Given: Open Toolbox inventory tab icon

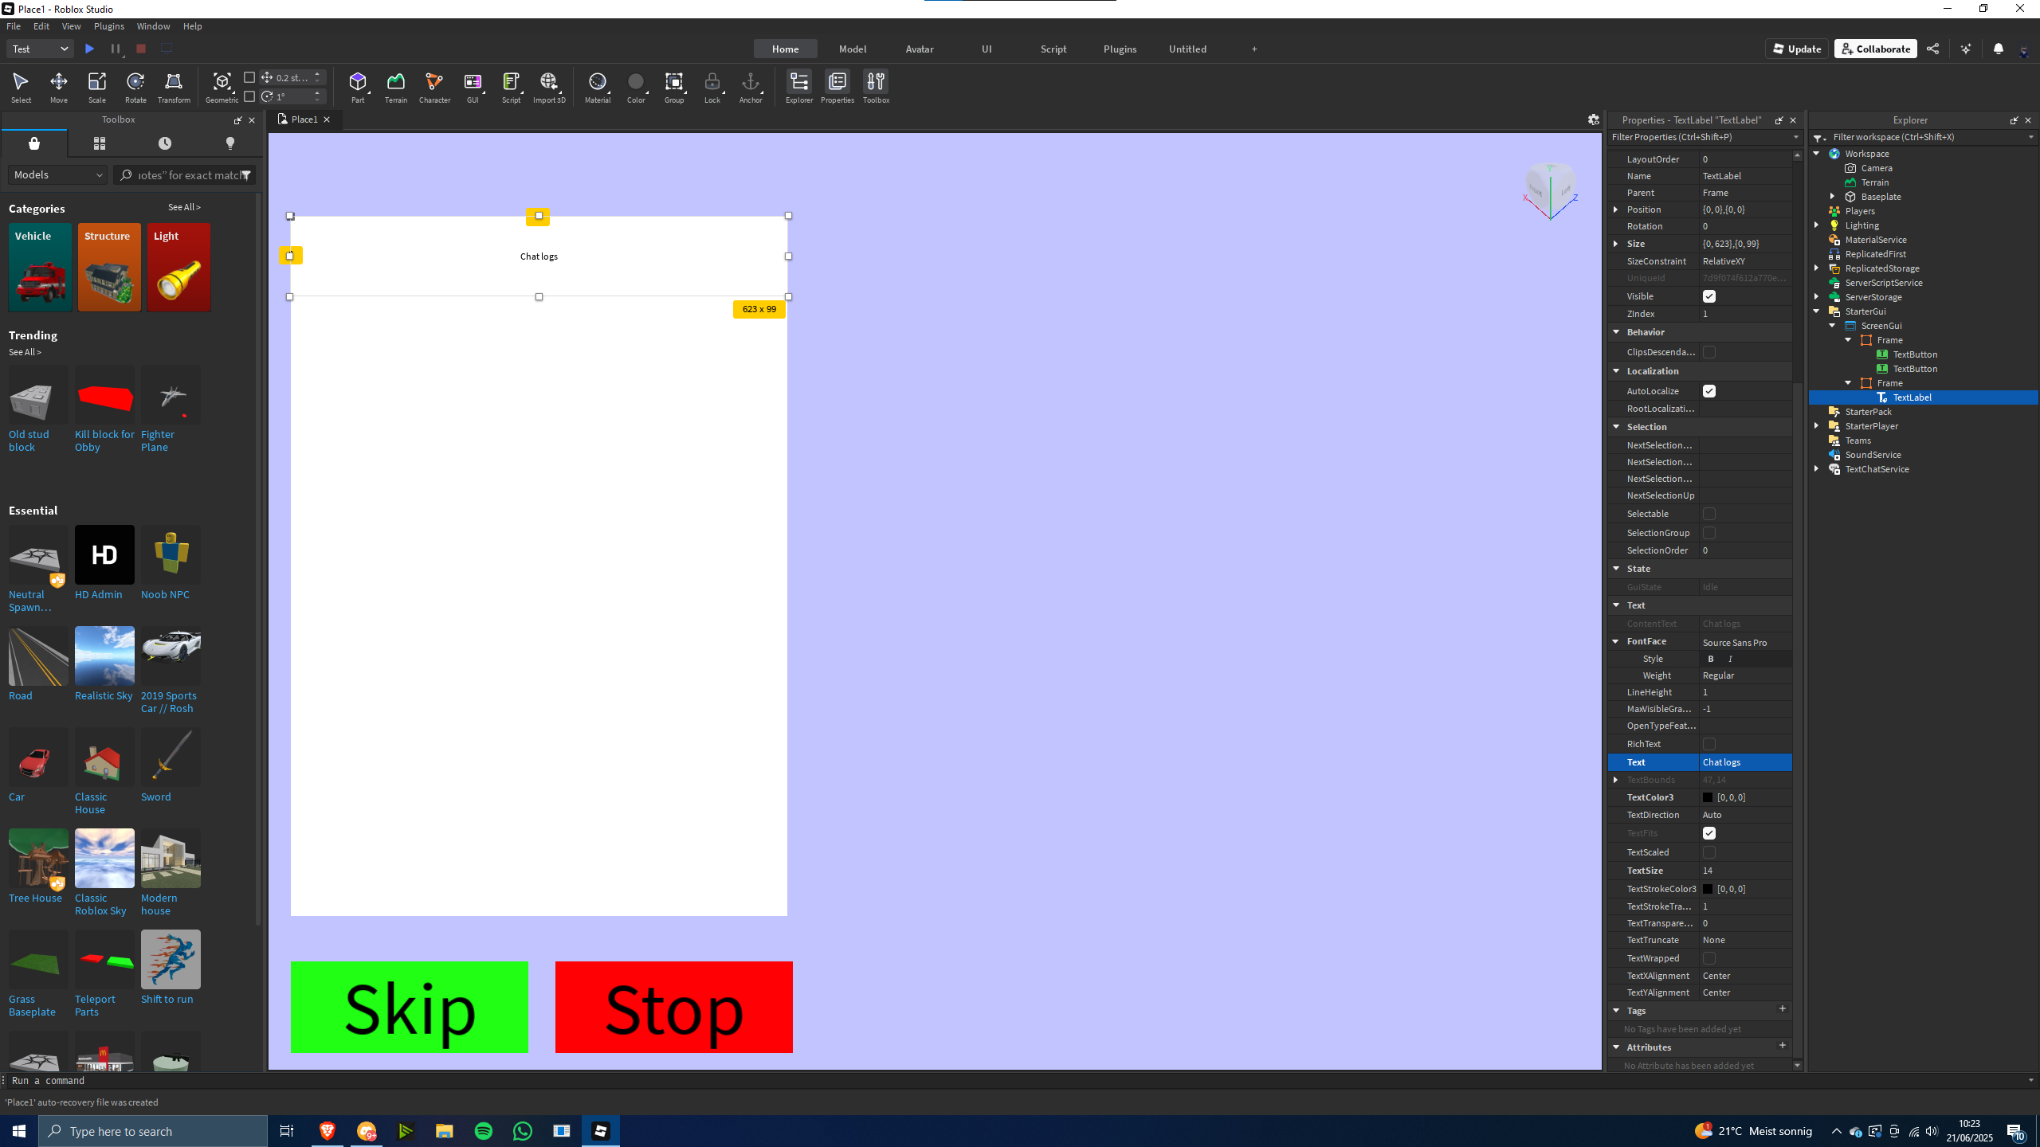Looking at the screenshot, I should [100, 143].
